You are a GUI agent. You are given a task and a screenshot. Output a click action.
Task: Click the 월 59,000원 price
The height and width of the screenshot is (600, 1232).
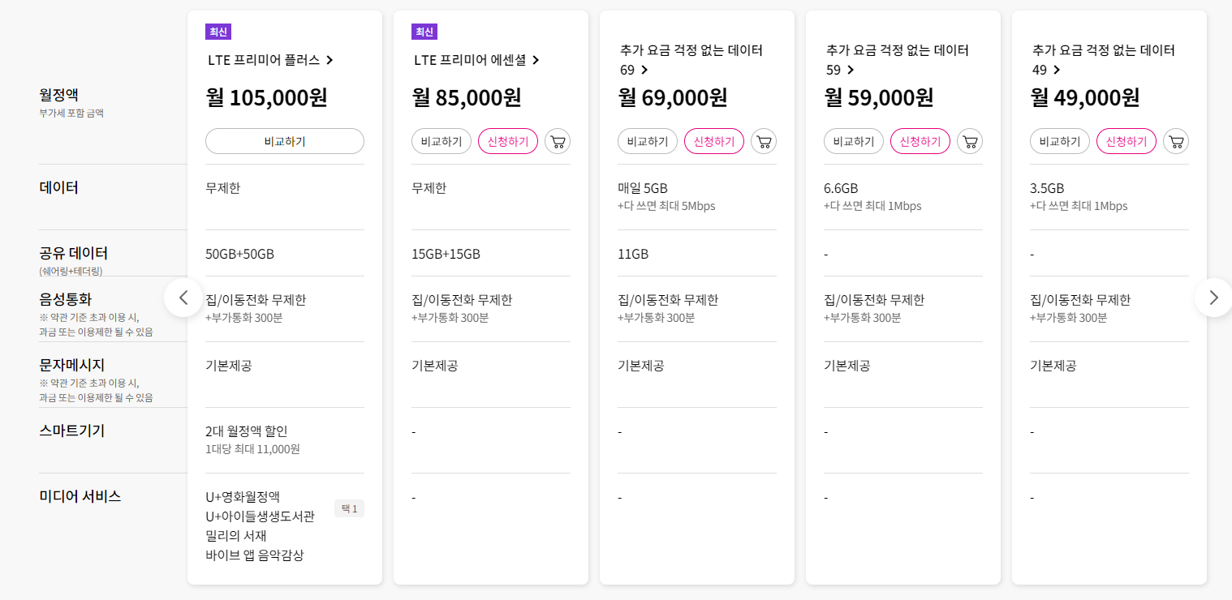[x=879, y=97]
